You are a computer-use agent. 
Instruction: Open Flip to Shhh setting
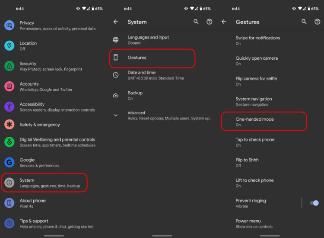[x=247, y=162]
